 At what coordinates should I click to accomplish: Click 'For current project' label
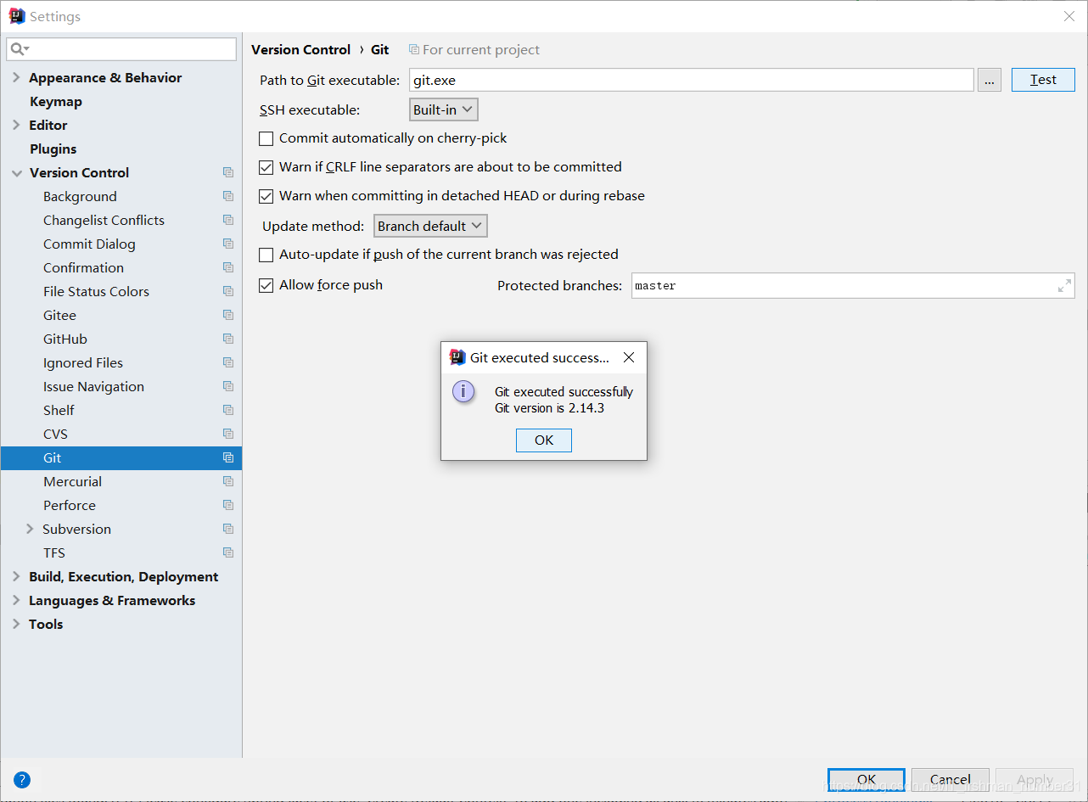[x=480, y=50]
